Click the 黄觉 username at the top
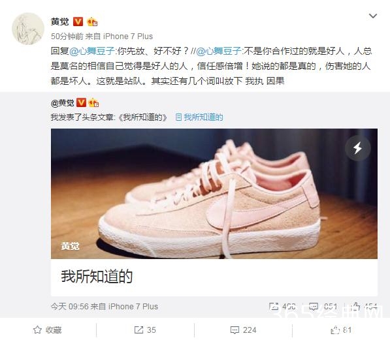Viewport: 390px width, 340px height. [x=59, y=22]
